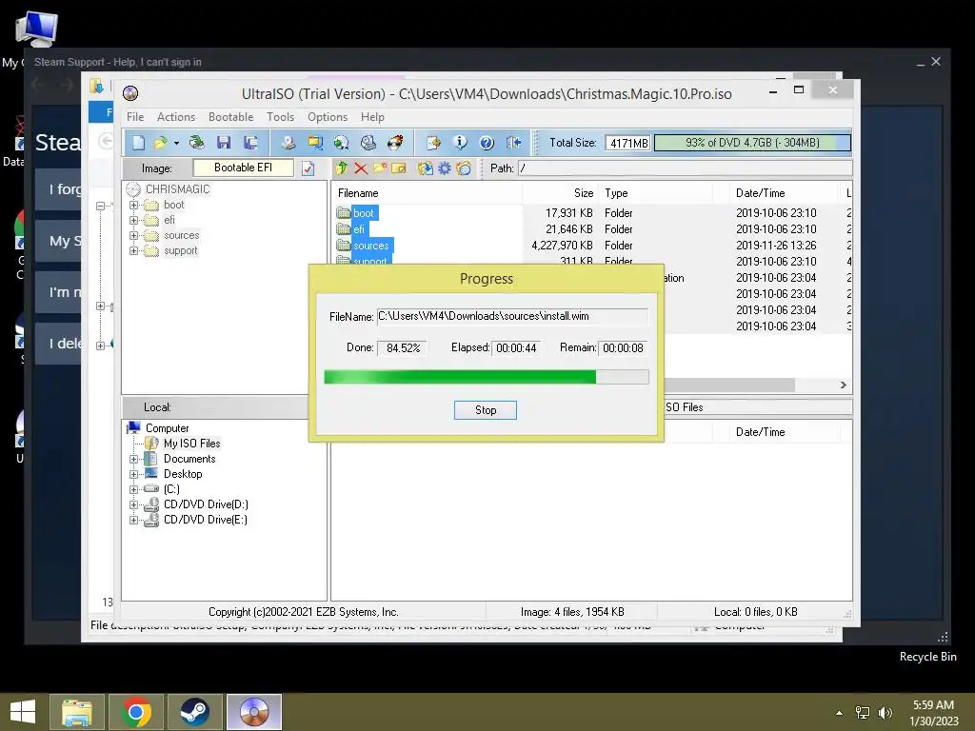Click the Open file folder icon

coord(160,143)
